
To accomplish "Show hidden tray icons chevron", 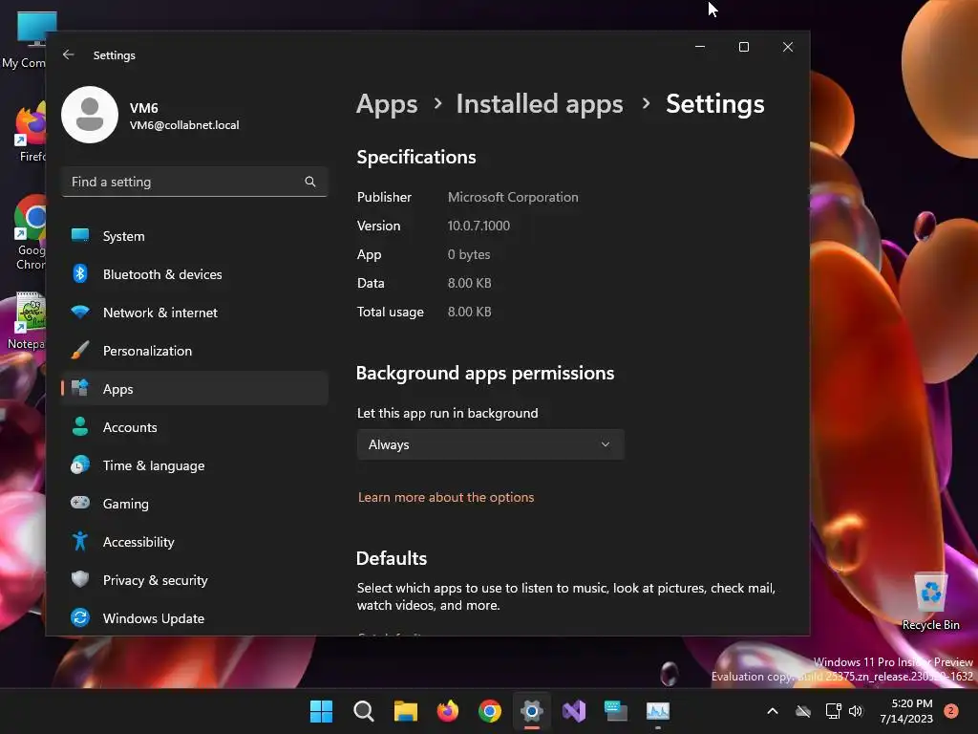I will (x=772, y=711).
